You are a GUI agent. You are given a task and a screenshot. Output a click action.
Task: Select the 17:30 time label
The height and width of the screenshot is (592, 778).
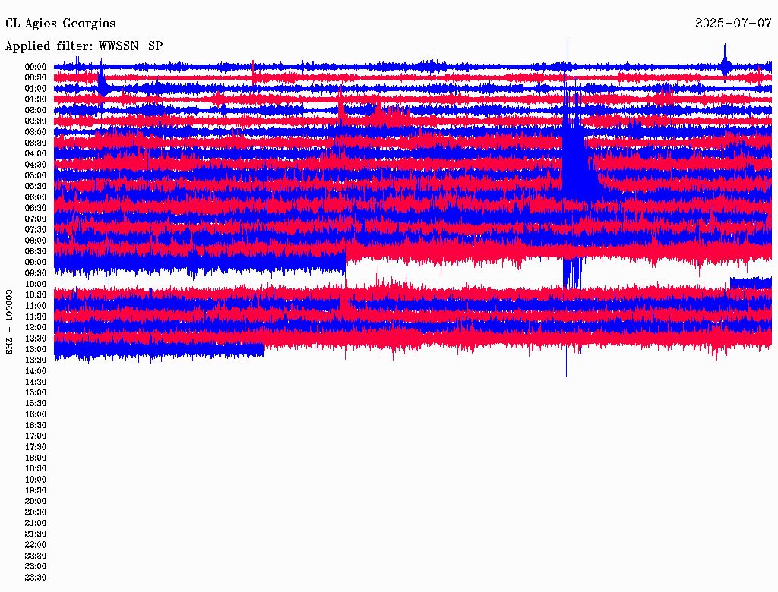[36, 447]
